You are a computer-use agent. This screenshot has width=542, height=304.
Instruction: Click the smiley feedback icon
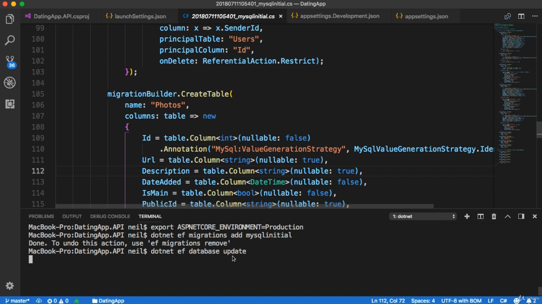pyautogui.click(x=517, y=301)
